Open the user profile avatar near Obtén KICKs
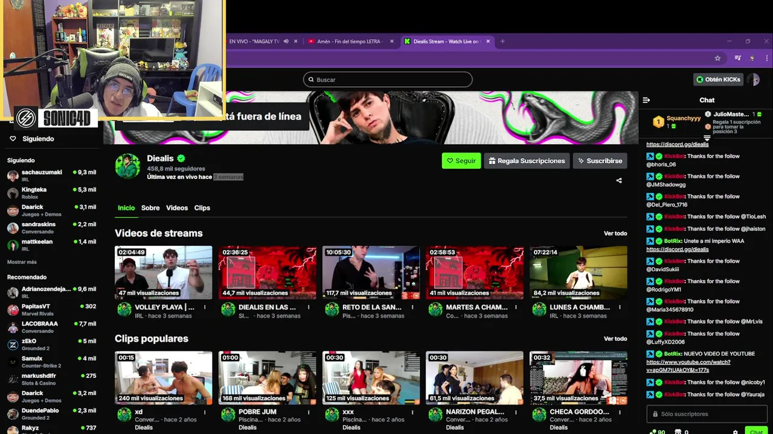Screen dimensions: 773x434 753,80
